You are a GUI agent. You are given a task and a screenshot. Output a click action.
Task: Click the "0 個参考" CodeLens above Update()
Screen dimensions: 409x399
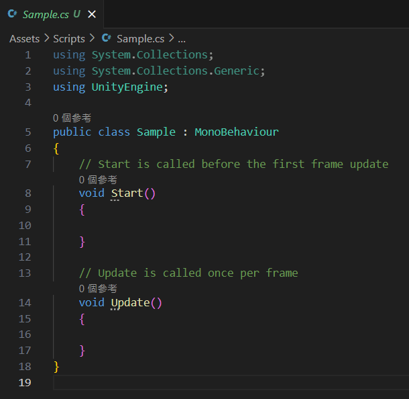click(98, 289)
